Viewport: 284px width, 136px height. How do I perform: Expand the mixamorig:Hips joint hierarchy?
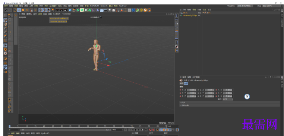tap(180, 16)
